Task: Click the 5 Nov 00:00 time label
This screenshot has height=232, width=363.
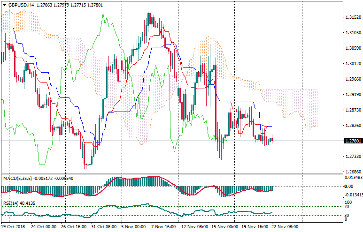Action: pyautogui.click(x=134, y=226)
